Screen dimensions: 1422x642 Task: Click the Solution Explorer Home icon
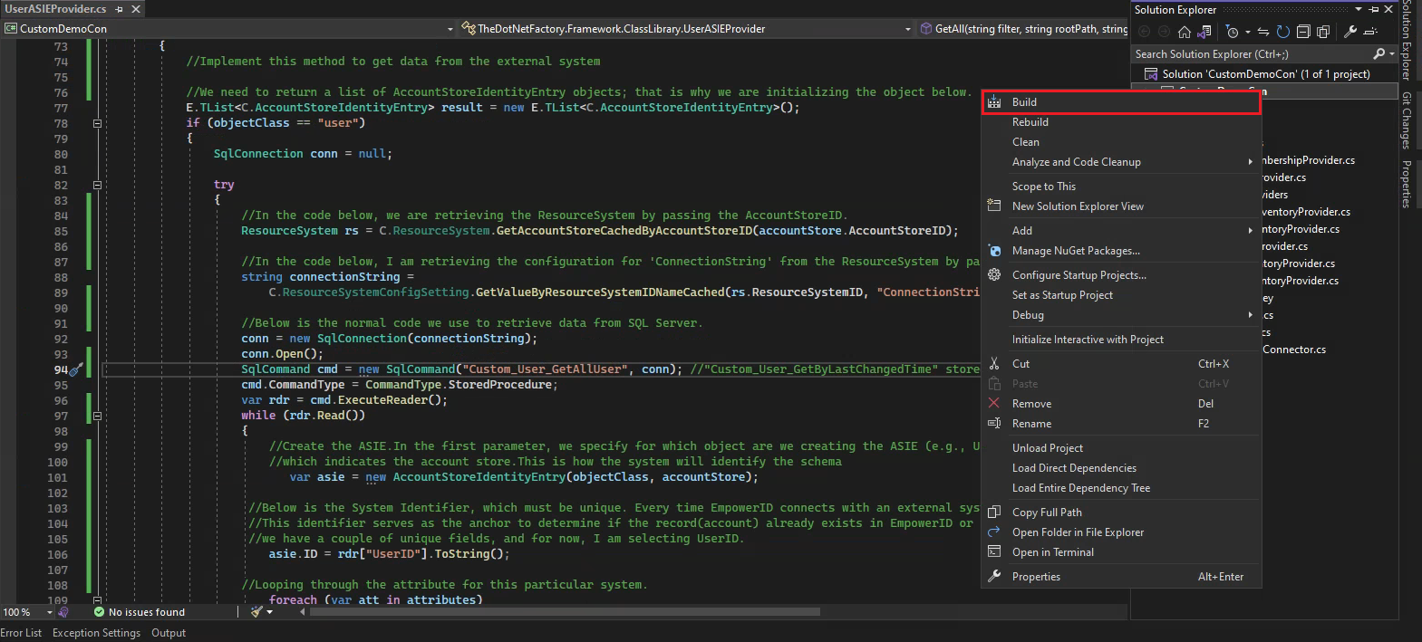pos(1185,32)
